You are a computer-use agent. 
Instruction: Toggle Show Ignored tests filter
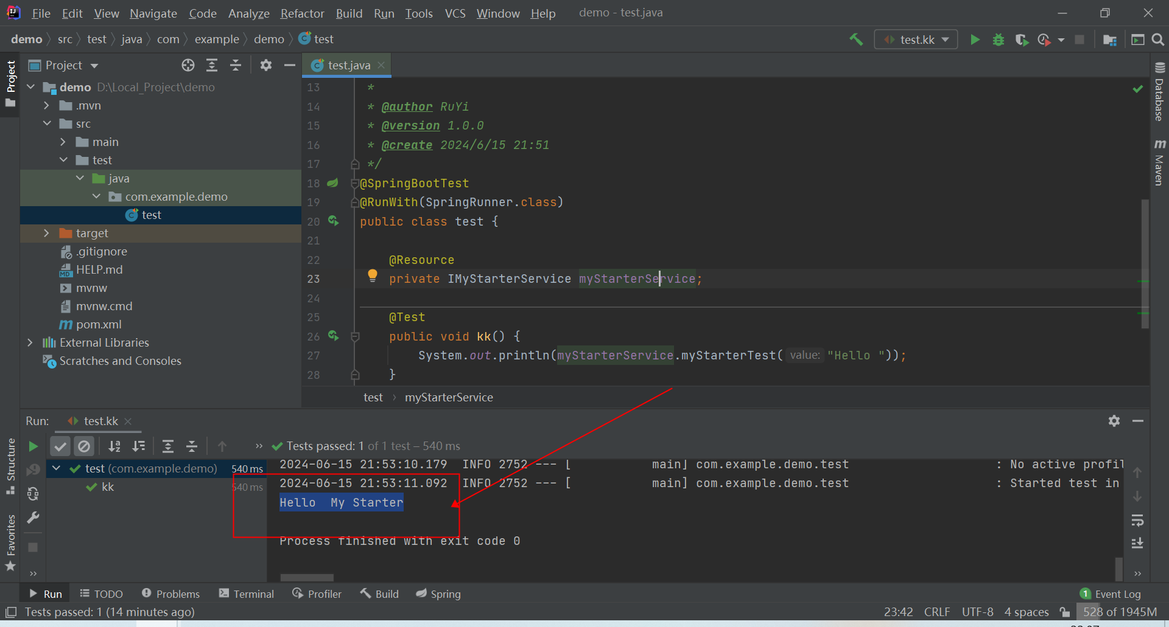click(84, 446)
